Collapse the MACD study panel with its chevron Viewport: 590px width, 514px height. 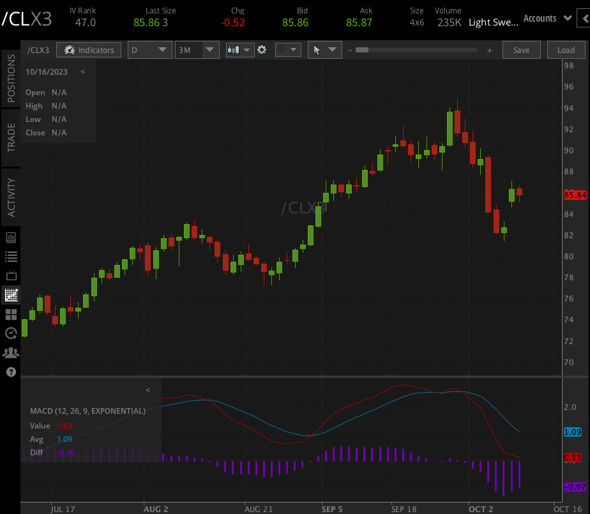click(x=147, y=389)
